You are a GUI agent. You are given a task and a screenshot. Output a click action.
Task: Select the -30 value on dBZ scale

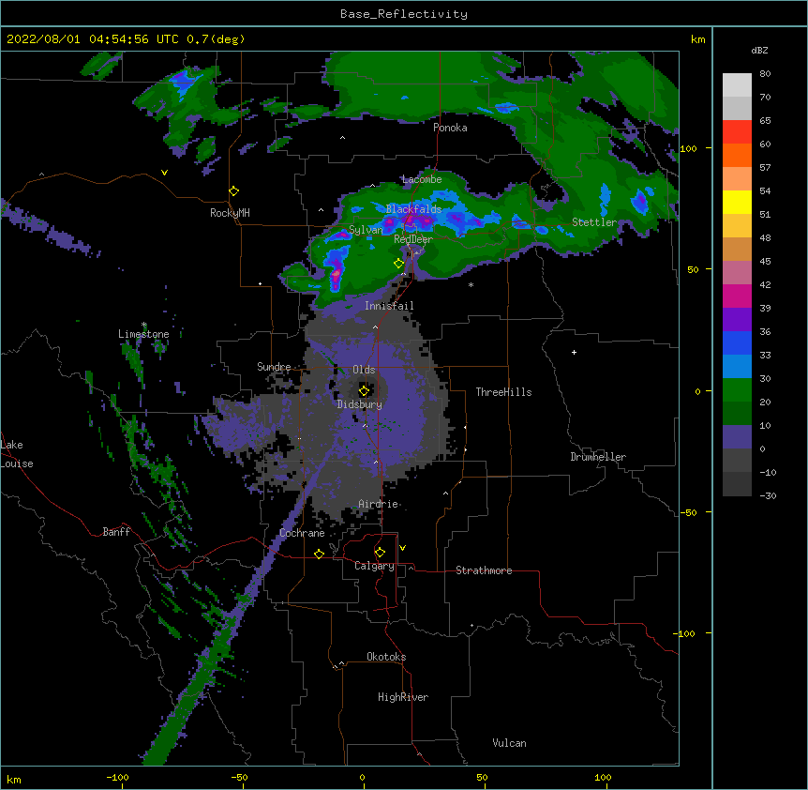(768, 495)
